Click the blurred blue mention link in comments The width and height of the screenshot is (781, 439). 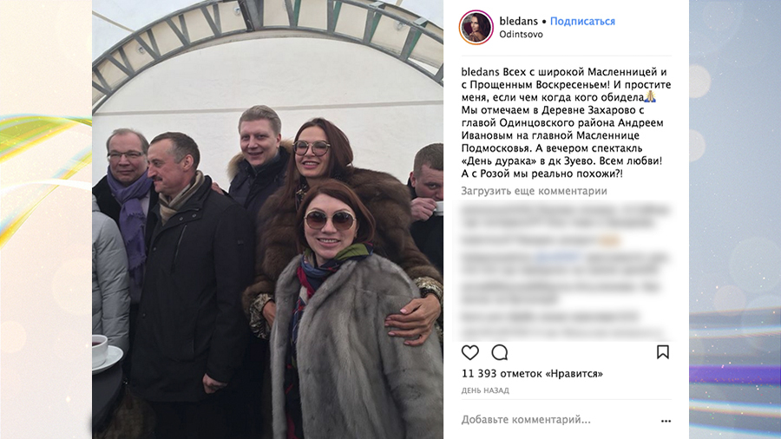[558, 258]
